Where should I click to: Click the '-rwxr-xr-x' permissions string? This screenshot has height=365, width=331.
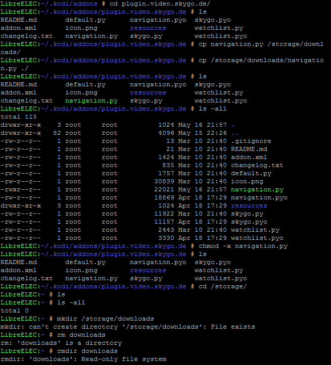point(20,189)
